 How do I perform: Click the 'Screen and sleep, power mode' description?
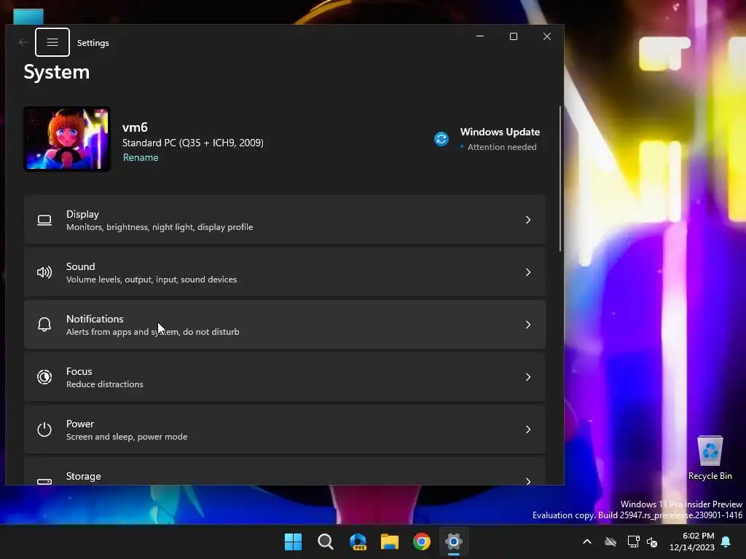pyautogui.click(x=127, y=437)
